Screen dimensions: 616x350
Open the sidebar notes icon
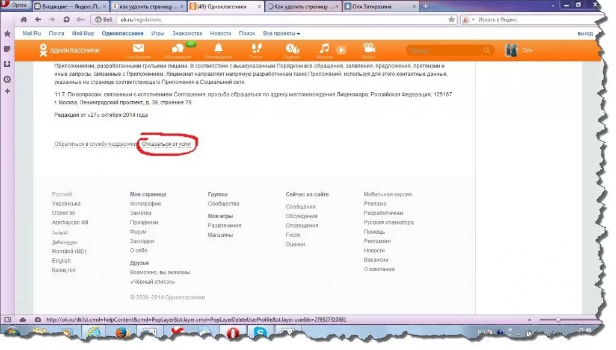(x=7, y=49)
